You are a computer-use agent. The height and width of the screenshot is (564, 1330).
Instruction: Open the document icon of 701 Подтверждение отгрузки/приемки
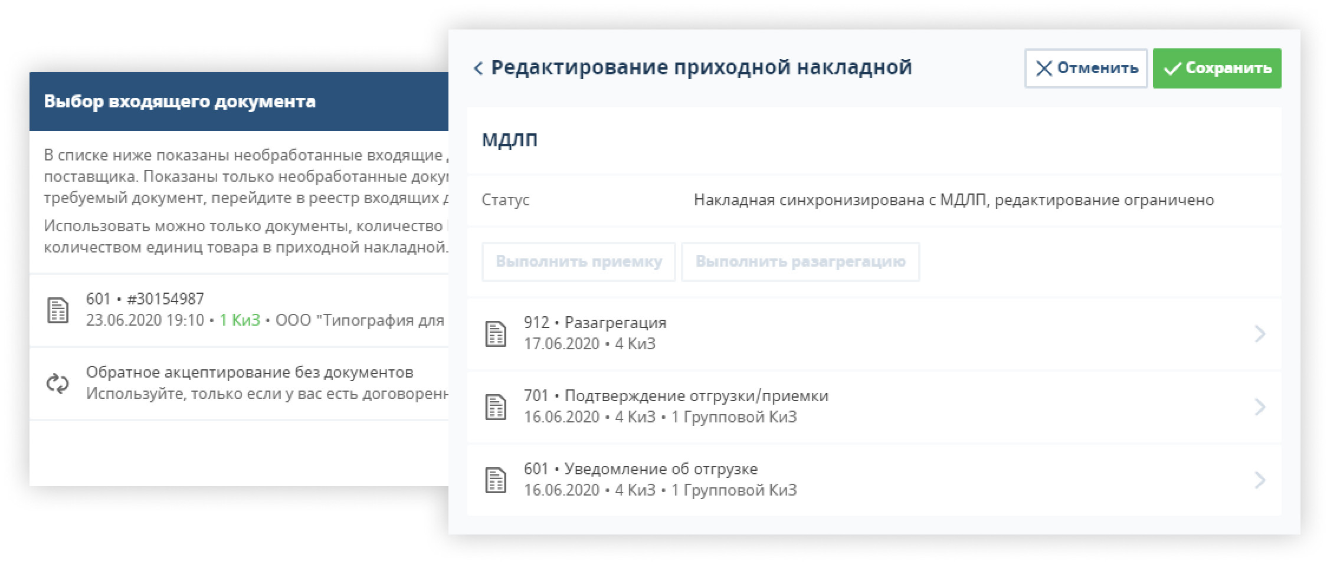pos(496,407)
